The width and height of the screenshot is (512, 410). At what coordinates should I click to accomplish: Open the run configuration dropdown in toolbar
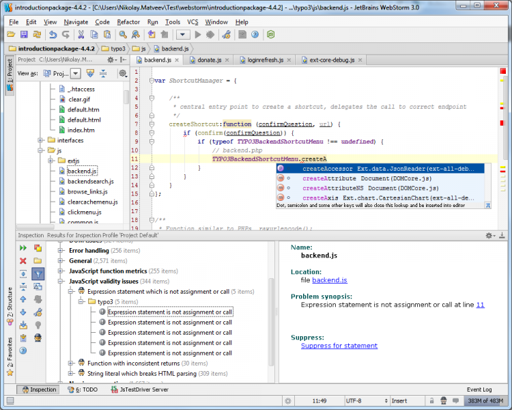pos(183,34)
